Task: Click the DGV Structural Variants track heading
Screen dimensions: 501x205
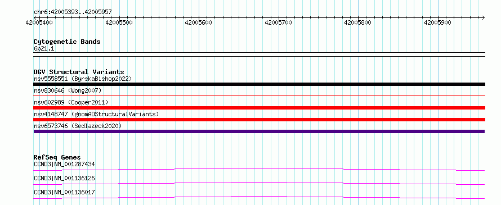Action: pos(79,72)
